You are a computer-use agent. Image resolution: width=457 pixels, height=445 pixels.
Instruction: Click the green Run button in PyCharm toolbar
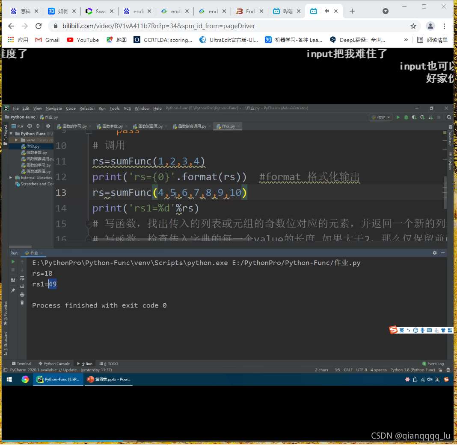398,117
